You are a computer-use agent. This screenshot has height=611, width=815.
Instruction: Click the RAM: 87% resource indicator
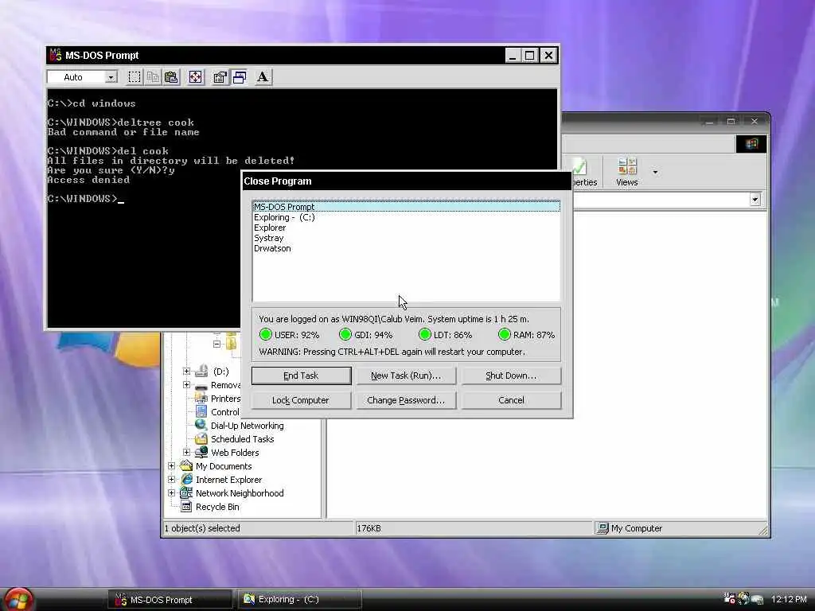526,335
